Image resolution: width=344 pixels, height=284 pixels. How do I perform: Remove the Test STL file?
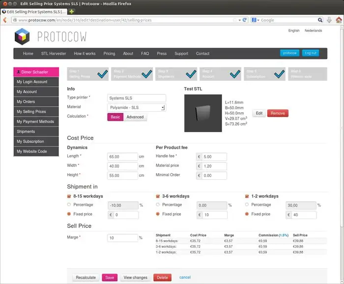[x=278, y=113]
